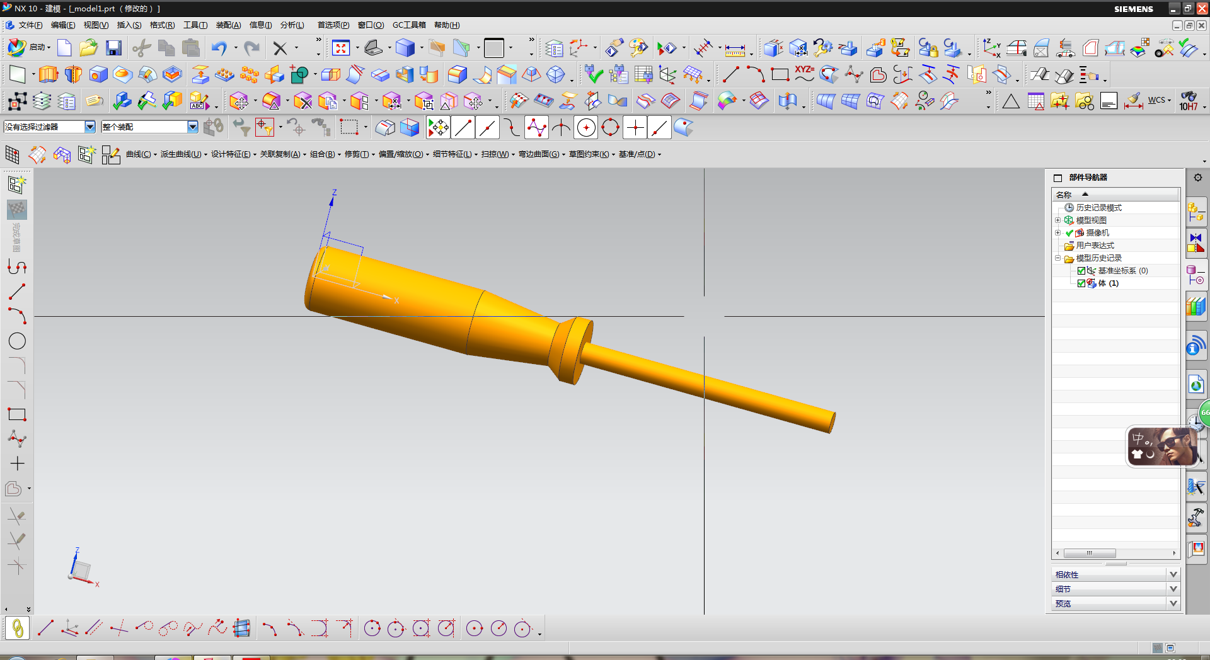Open the Reuse Library books tab

pos(1196,307)
